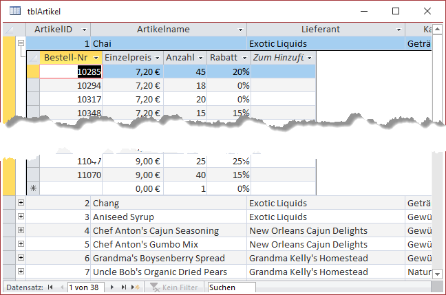Screen dimensions: 446x295
Task: Open the Artikelname column dropdown arrow
Action: pos(241,30)
